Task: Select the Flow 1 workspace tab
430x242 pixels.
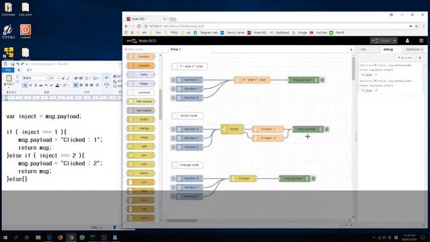Action: click(189, 49)
